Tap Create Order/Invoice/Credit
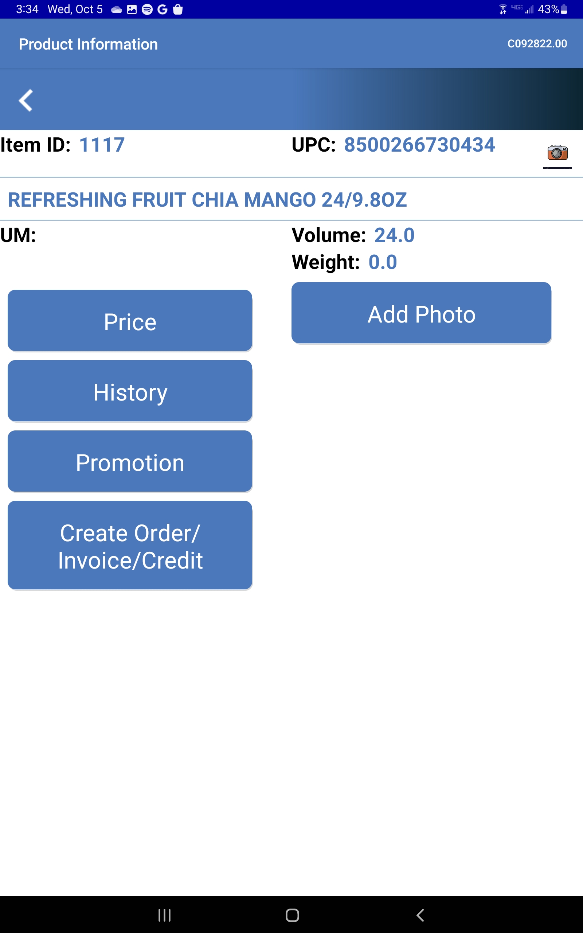The image size is (583, 933). pyautogui.click(x=130, y=546)
